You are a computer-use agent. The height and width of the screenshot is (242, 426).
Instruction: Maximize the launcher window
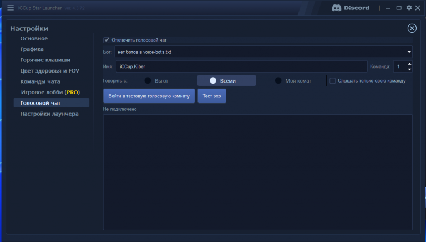(399, 8)
